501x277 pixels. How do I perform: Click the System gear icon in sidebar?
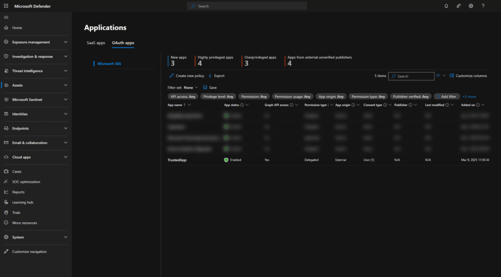(x=6, y=237)
